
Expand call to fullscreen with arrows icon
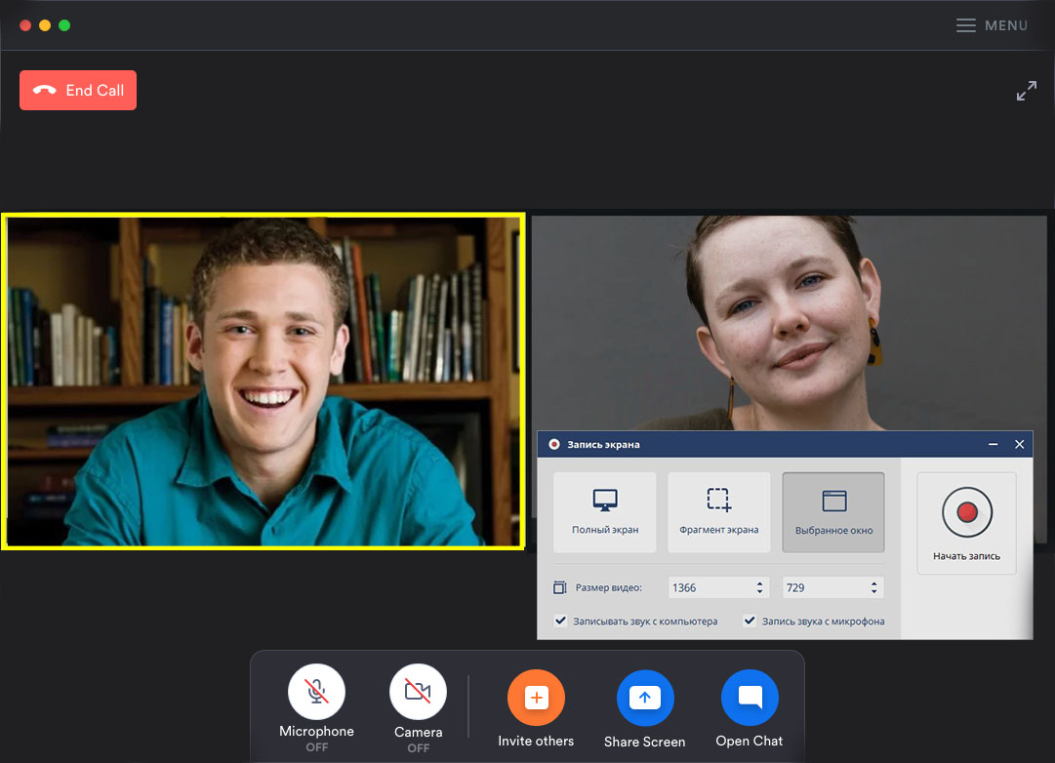[x=1026, y=92]
